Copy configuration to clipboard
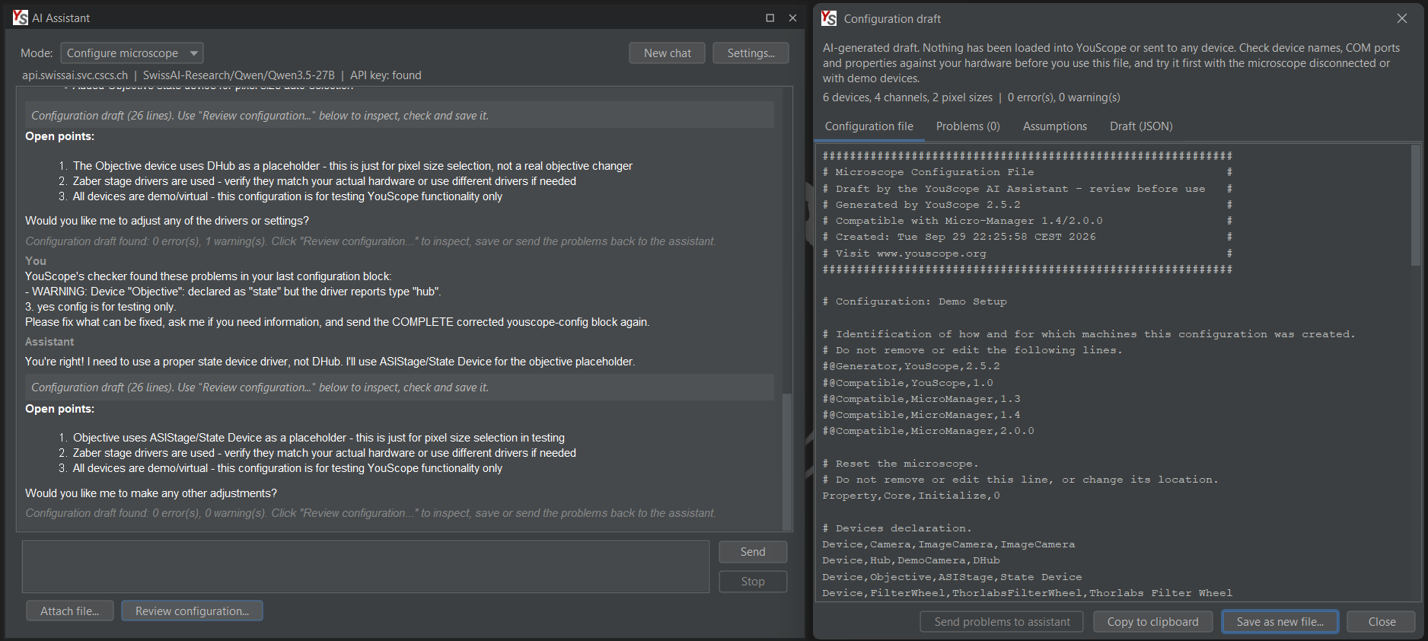The height and width of the screenshot is (641, 1428). (x=1152, y=622)
